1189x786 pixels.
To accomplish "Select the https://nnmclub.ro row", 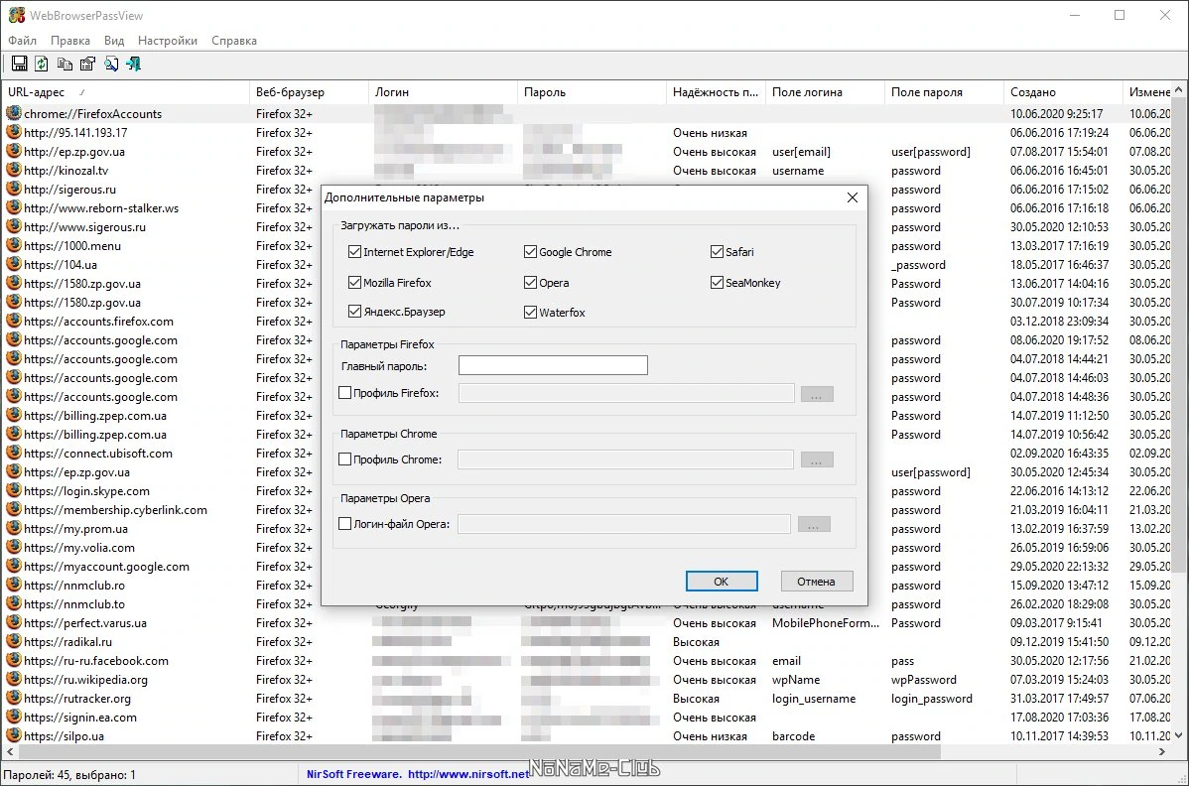I will click(587, 586).
